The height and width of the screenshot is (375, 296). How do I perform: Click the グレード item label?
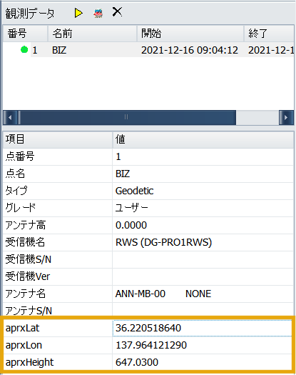[x=20, y=208]
